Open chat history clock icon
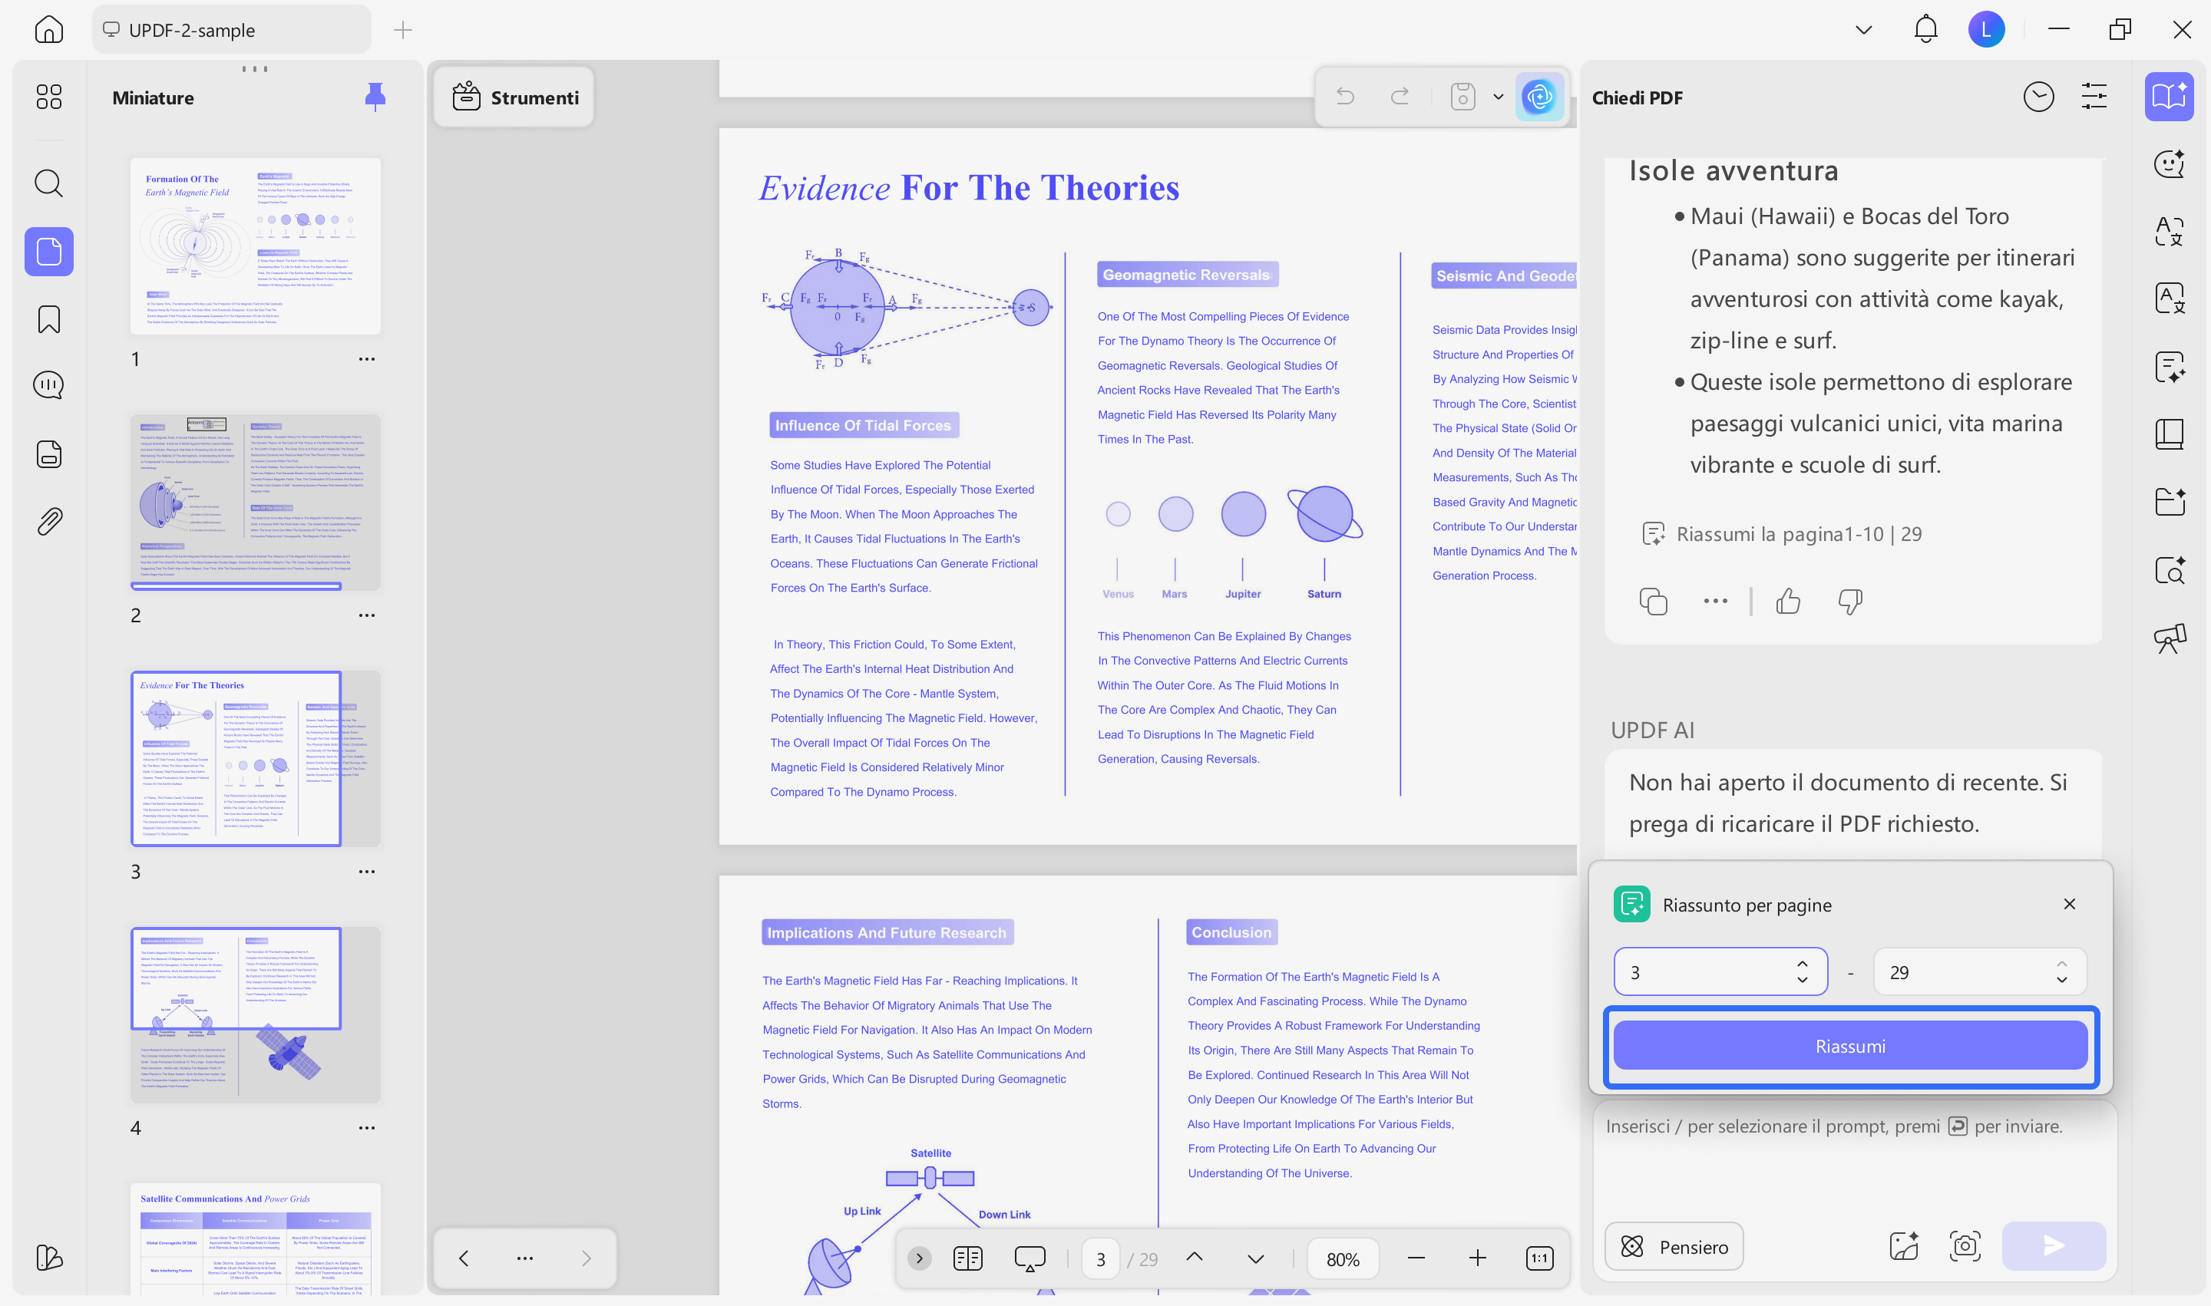The width and height of the screenshot is (2211, 1306). pyautogui.click(x=2038, y=97)
